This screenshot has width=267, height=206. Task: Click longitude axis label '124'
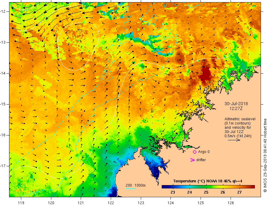tap(171, 203)
